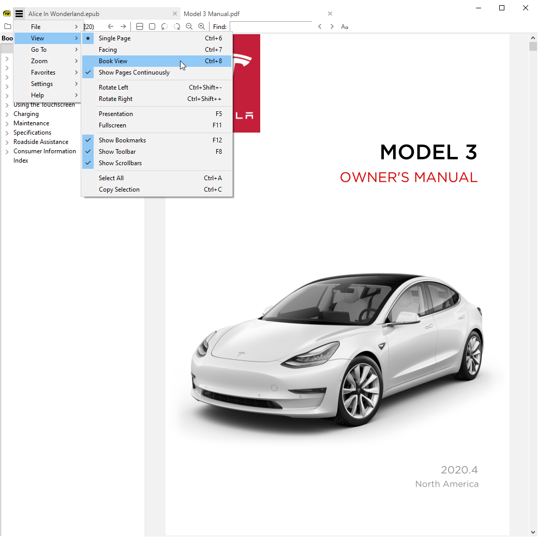Disable Show Pages Continuously option
Screen dimensions: 538x537
tap(134, 72)
